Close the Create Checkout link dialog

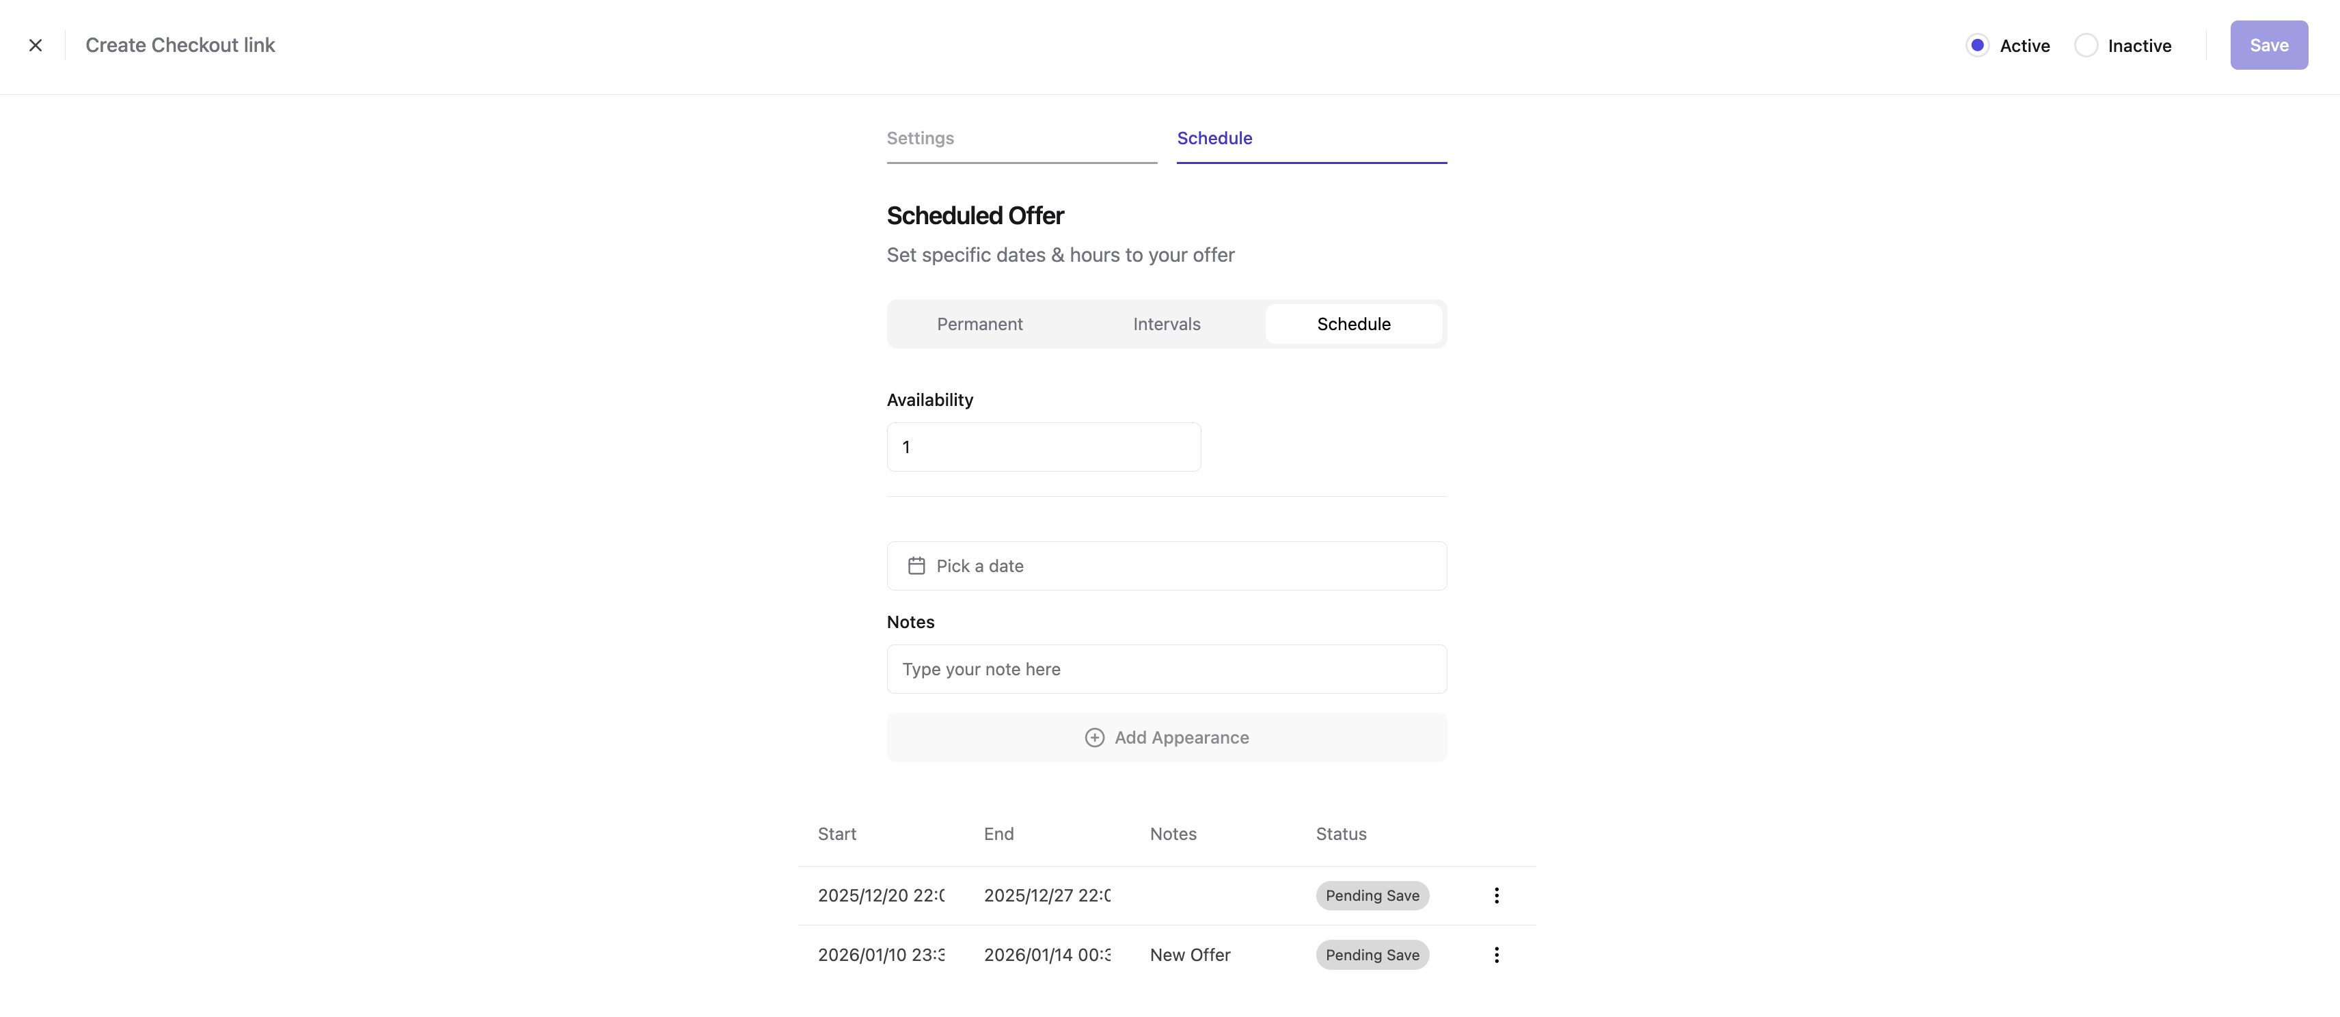pyautogui.click(x=36, y=45)
